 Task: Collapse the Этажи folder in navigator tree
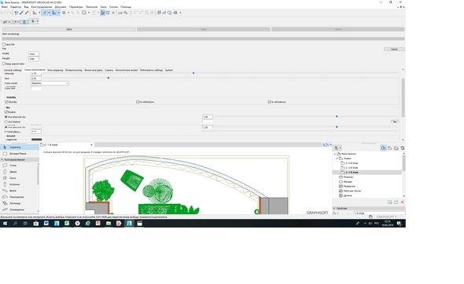click(x=337, y=158)
